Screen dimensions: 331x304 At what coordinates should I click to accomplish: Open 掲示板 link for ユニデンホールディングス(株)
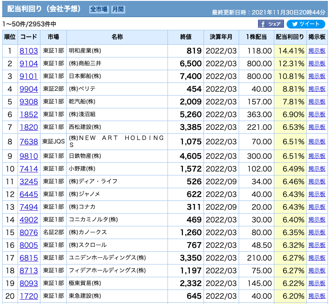[x=316, y=258]
